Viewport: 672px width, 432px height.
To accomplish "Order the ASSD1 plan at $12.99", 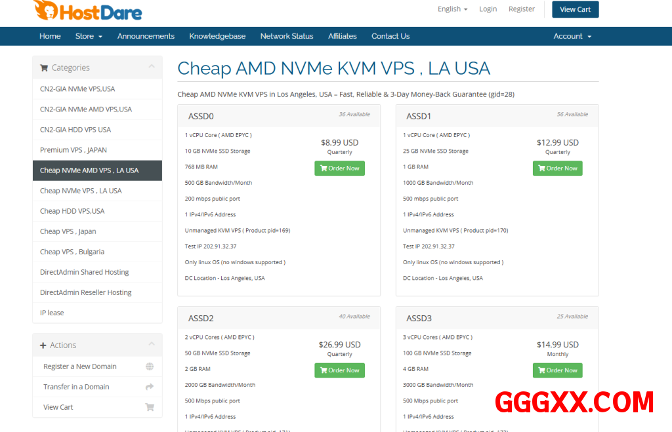I will 557,168.
